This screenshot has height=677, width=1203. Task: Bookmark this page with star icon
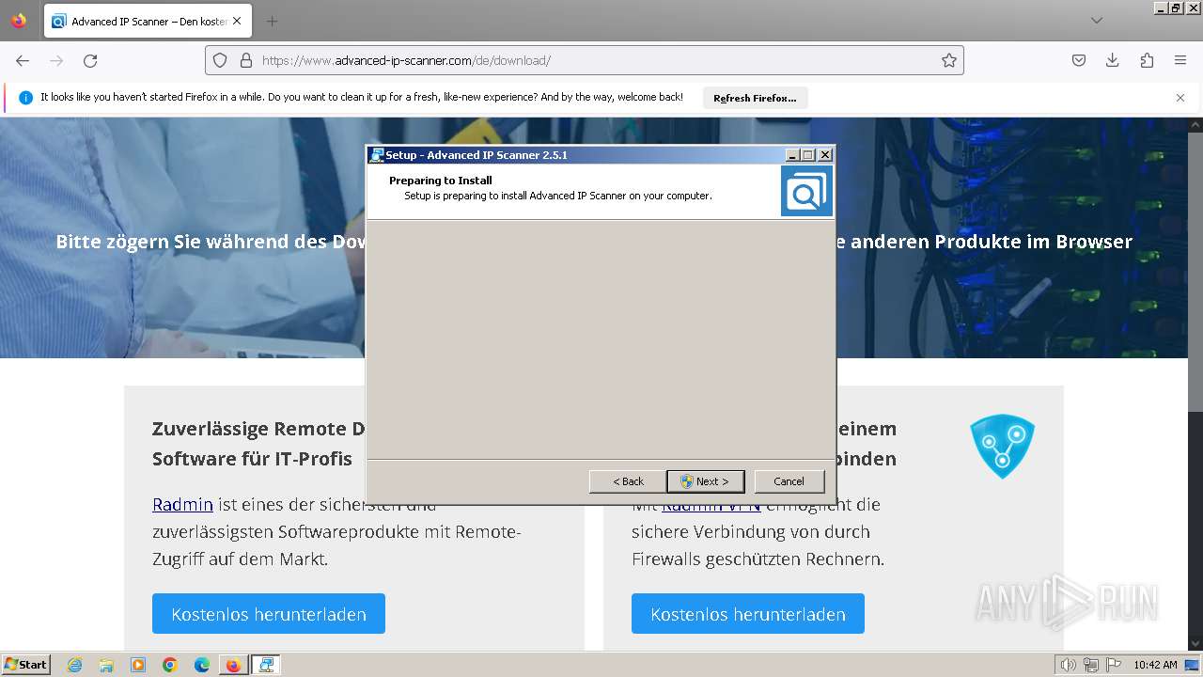pyautogui.click(x=949, y=60)
